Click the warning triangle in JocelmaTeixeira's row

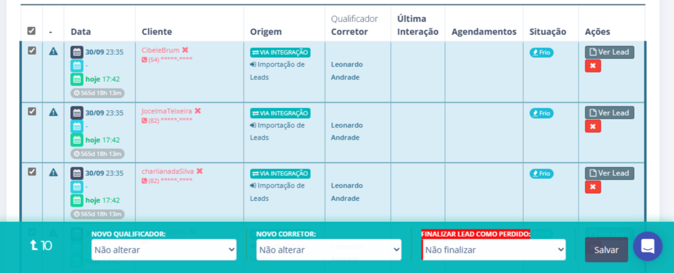pyautogui.click(x=54, y=112)
